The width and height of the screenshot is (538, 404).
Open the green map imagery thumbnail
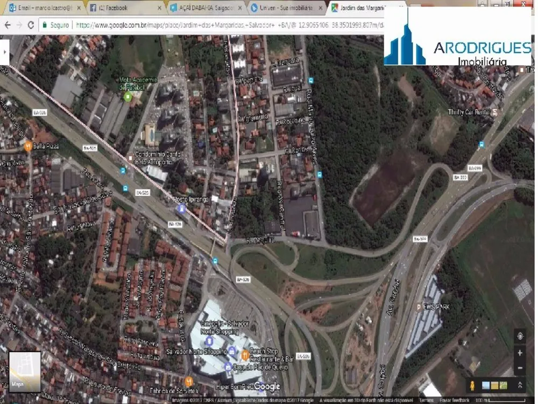click(x=504, y=386)
